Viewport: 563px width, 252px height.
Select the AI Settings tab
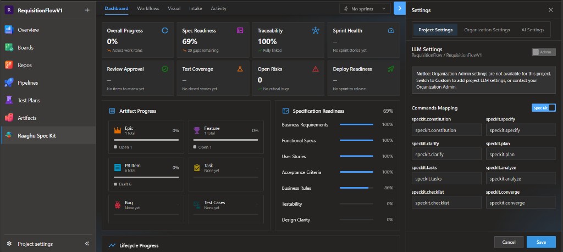532,30
